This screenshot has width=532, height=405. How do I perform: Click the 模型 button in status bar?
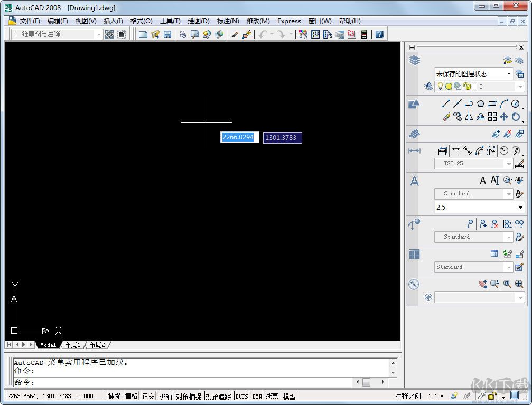click(290, 395)
